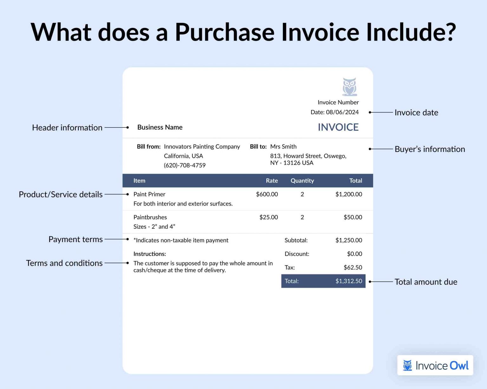The image size is (487, 389).
Task: Select the InvoiceOwl logo in bottom corner
Action: [x=435, y=365]
